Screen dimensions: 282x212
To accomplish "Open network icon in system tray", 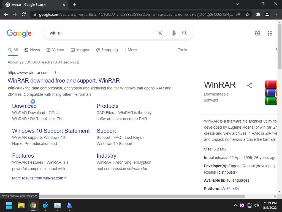I will click(250, 205).
